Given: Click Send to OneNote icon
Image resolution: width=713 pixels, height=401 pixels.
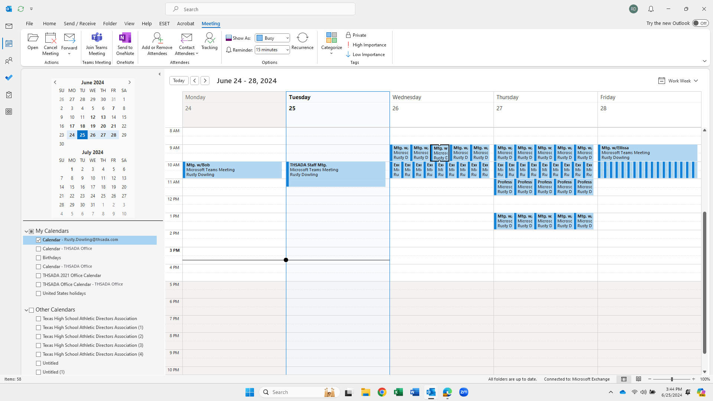Looking at the screenshot, I should coord(125,38).
